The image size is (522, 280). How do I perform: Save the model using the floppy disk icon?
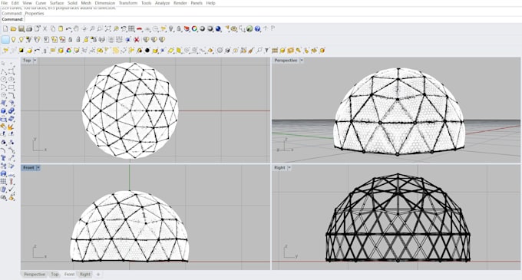point(21,29)
